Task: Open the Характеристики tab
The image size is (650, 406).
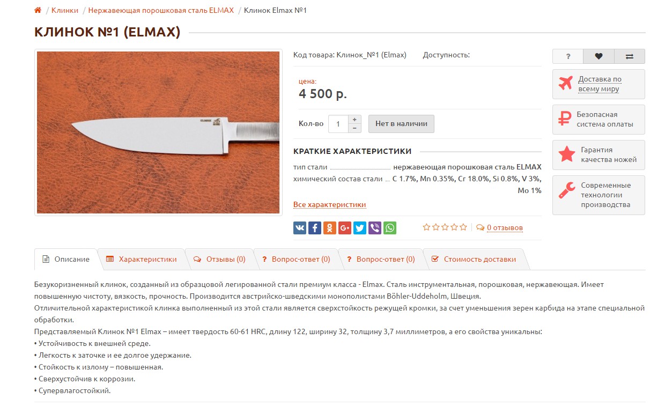Action: (x=142, y=259)
